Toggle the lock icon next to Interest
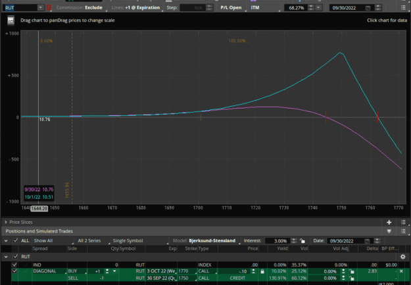The height and width of the screenshot is (285, 411). pos(302,241)
